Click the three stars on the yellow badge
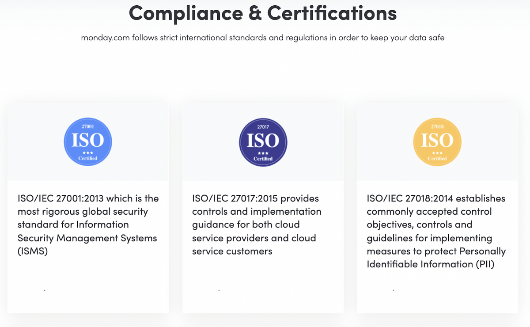The image size is (530, 327). [437, 153]
